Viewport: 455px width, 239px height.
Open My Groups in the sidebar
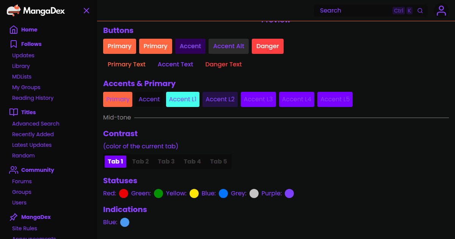point(26,87)
